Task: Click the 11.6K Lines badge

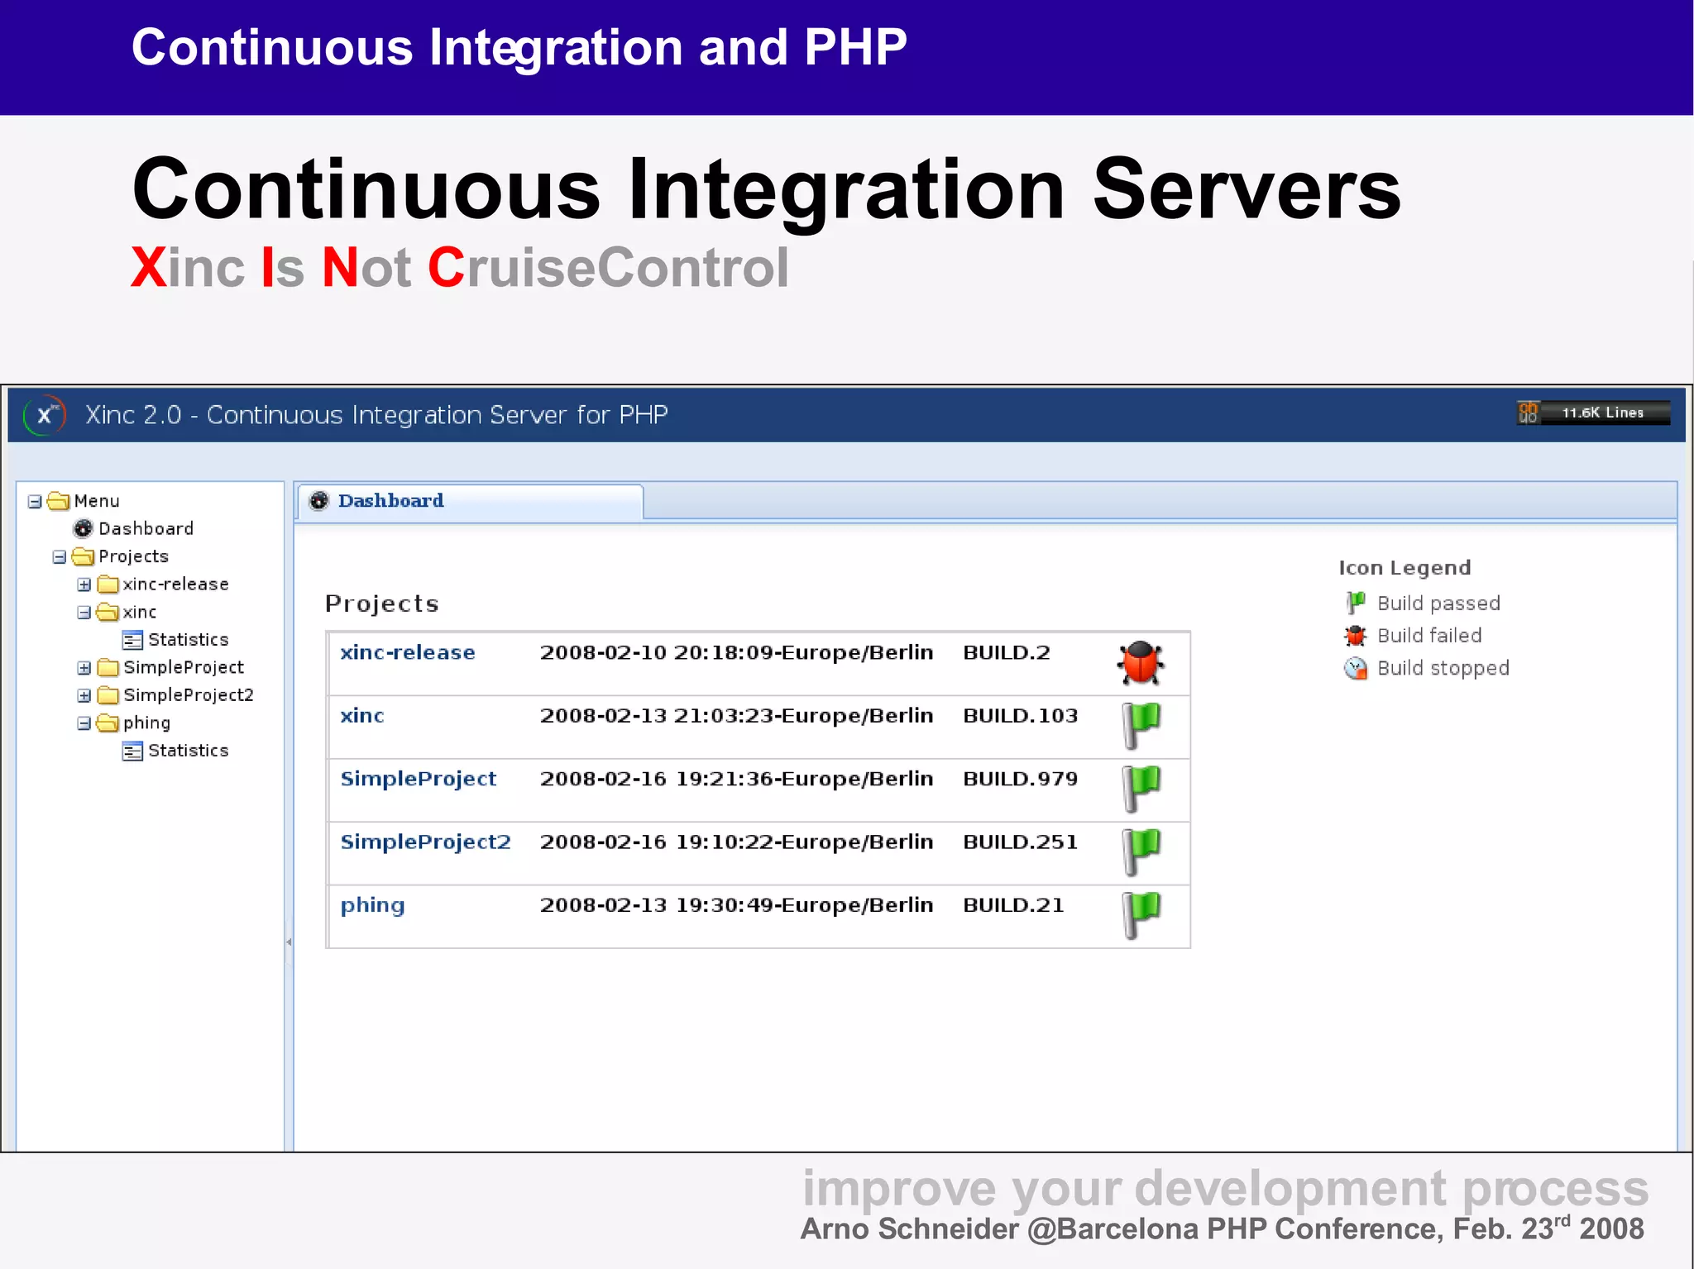Action: (1593, 413)
